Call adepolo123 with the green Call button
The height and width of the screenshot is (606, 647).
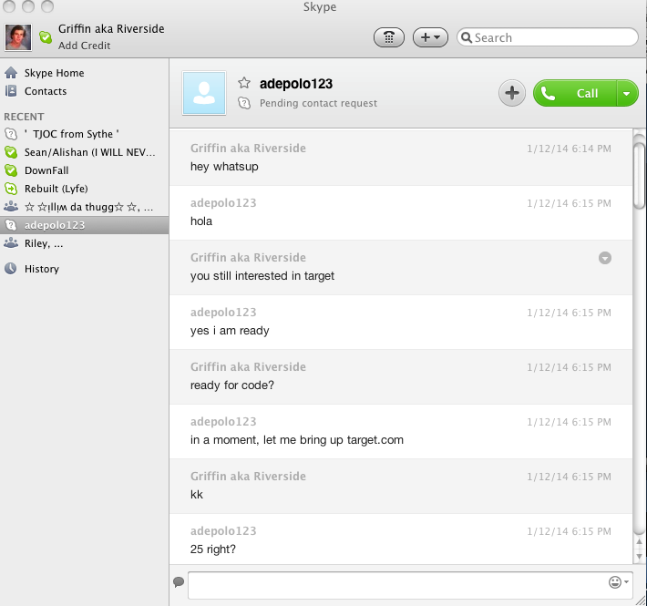pyautogui.click(x=575, y=93)
